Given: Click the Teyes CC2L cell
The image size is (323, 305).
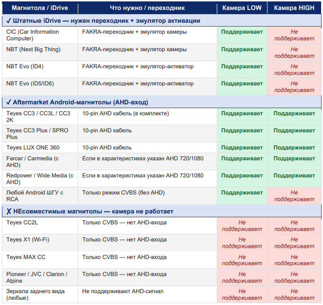Looking at the screenshot, I should coord(40,226).
